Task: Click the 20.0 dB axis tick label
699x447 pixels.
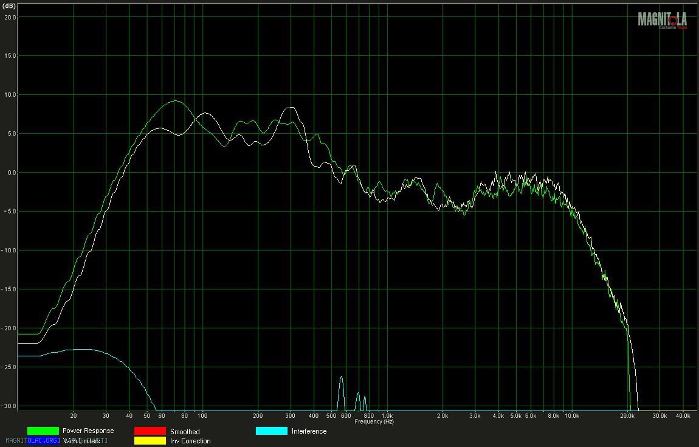Action: [9, 17]
